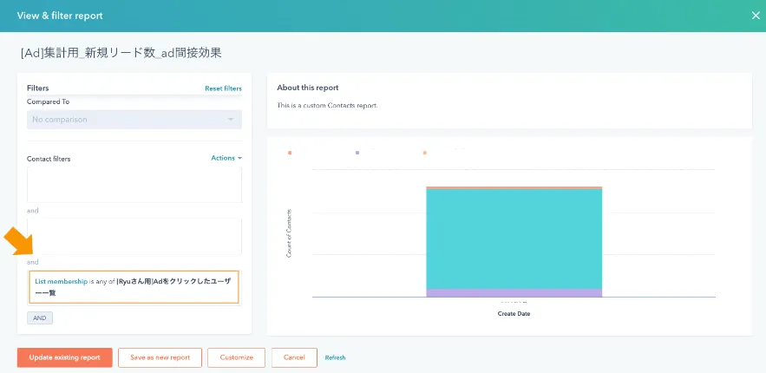
Task: Select the purple bottom bar segment
Action: pos(514,293)
